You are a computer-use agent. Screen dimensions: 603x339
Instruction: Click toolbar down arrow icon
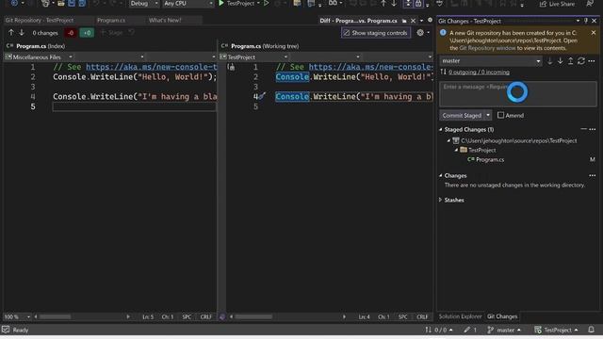(394, 3)
